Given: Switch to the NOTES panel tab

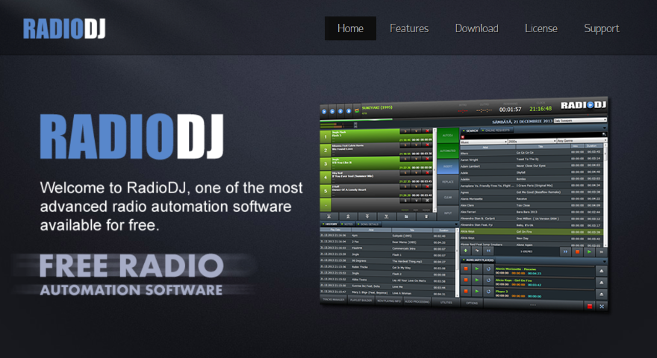Looking at the screenshot, I should coord(347,224).
